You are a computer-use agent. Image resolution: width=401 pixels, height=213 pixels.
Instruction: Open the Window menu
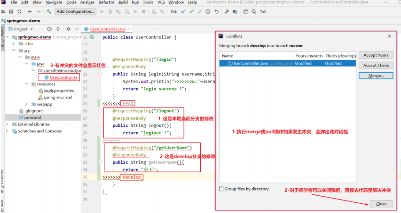pyautogui.click(x=176, y=2)
